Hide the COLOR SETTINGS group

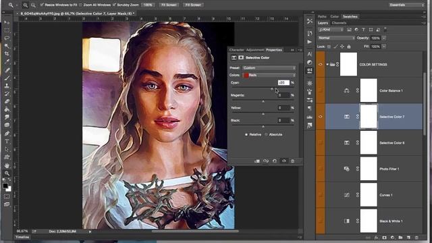[320, 65]
